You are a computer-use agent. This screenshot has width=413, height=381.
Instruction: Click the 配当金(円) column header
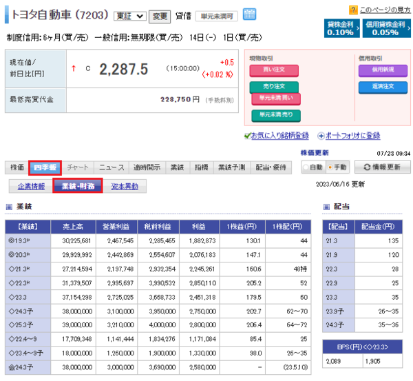tap(378, 227)
